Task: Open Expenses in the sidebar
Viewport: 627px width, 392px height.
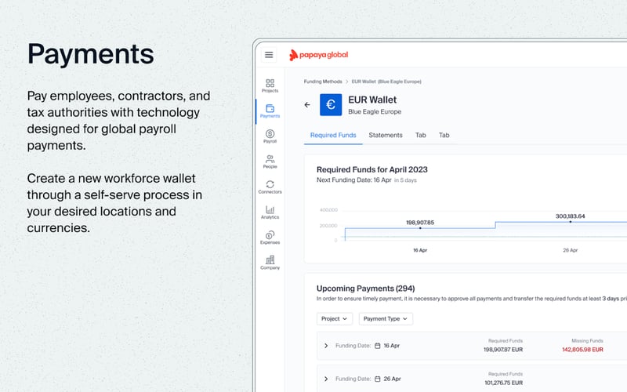Action: 270,238
